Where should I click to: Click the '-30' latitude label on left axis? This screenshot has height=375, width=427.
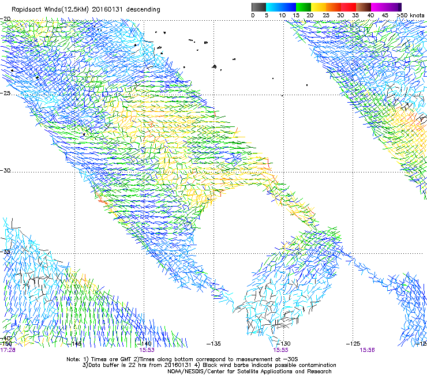(5, 170)
